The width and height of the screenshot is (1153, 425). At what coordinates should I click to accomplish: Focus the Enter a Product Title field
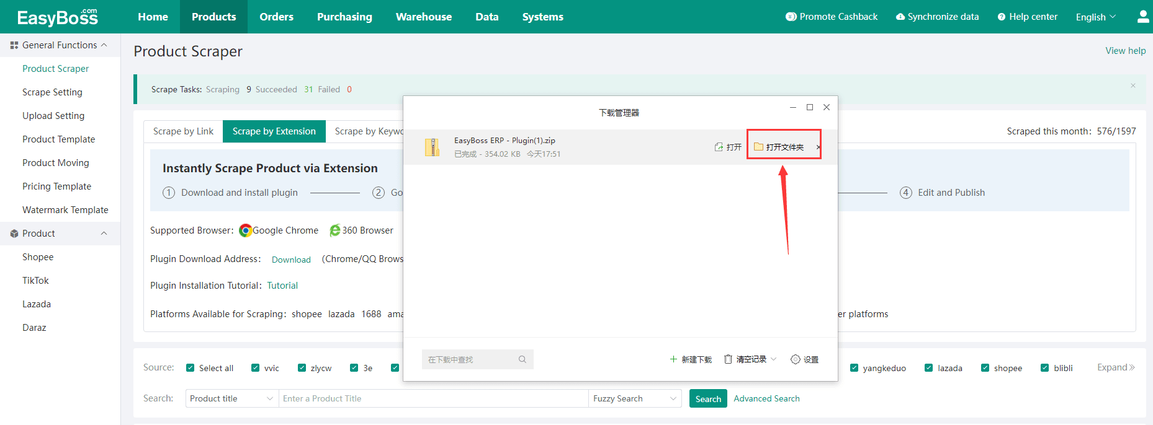click(x=433, y=398)
